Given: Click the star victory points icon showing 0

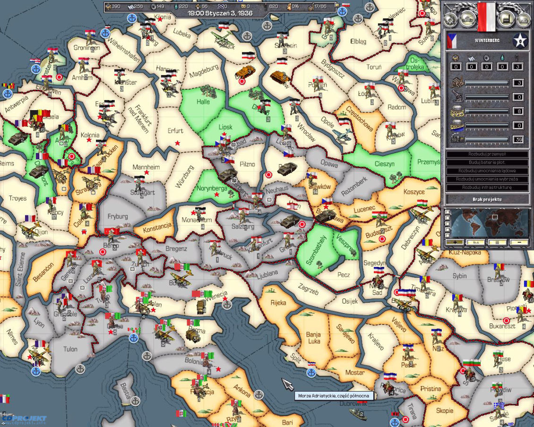Looking at the screenshot, I should [x=520, y=41].
